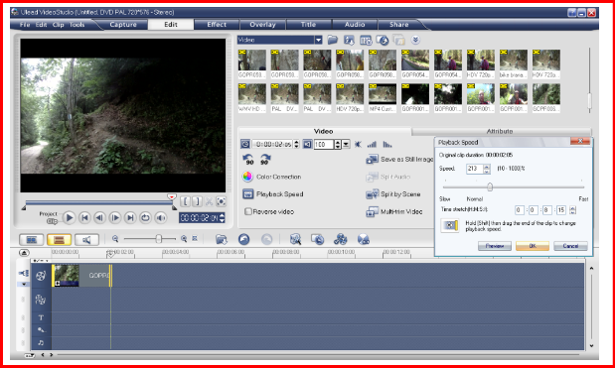Open Multi-trim Video
The width and height of the screenshot is (615, 368).
click(394, 212)
